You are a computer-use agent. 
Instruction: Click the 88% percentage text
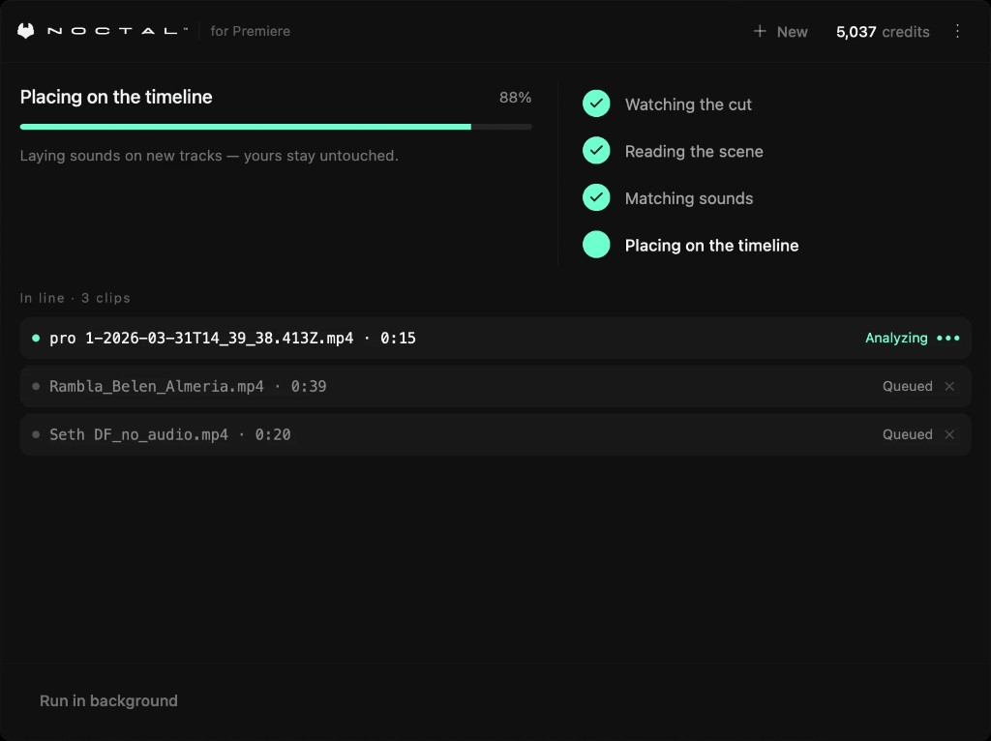coord(515,98)
